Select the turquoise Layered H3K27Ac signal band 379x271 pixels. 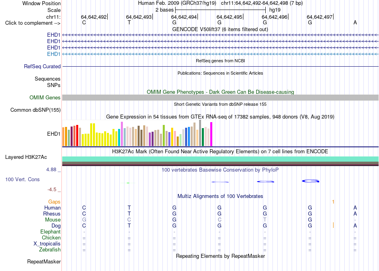[220, 159]
